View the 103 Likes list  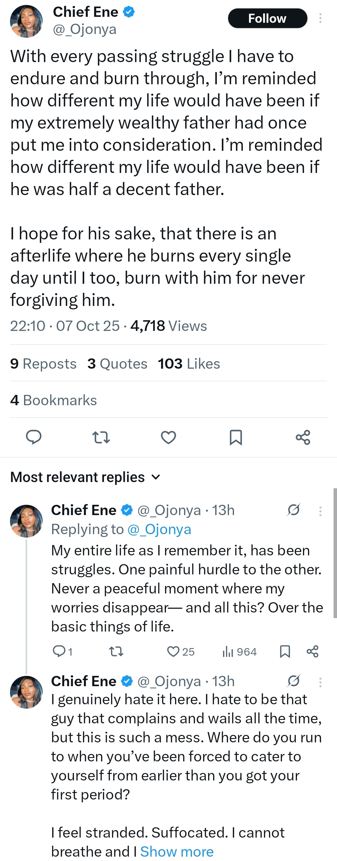(189, 364)
